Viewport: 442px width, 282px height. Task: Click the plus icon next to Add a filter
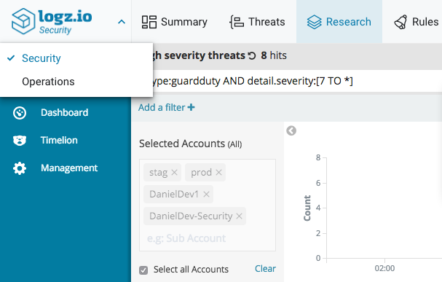[x=191, y=107]
